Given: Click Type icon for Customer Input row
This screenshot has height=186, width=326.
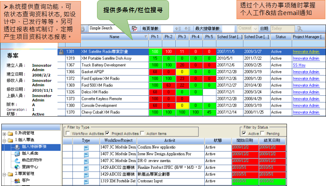Looking at the screenshot, I should [86, 181].
